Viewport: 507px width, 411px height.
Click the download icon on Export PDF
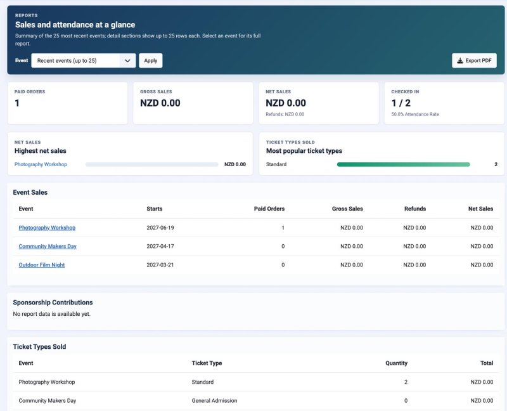pos(460,60)
